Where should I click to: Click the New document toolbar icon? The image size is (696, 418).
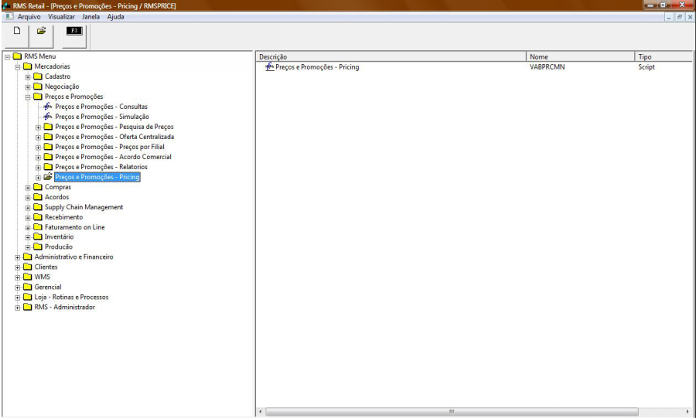(17, 31)
